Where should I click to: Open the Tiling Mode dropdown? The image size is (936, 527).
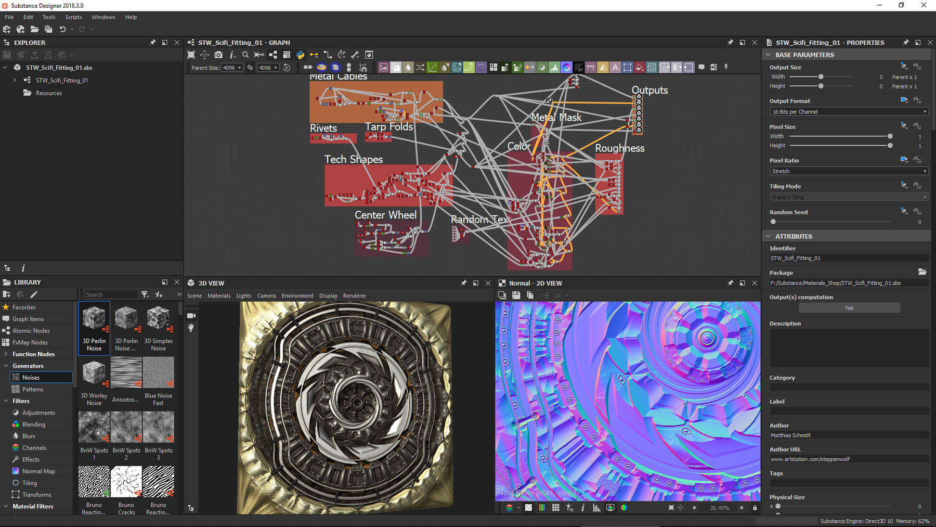coord(848,197)
